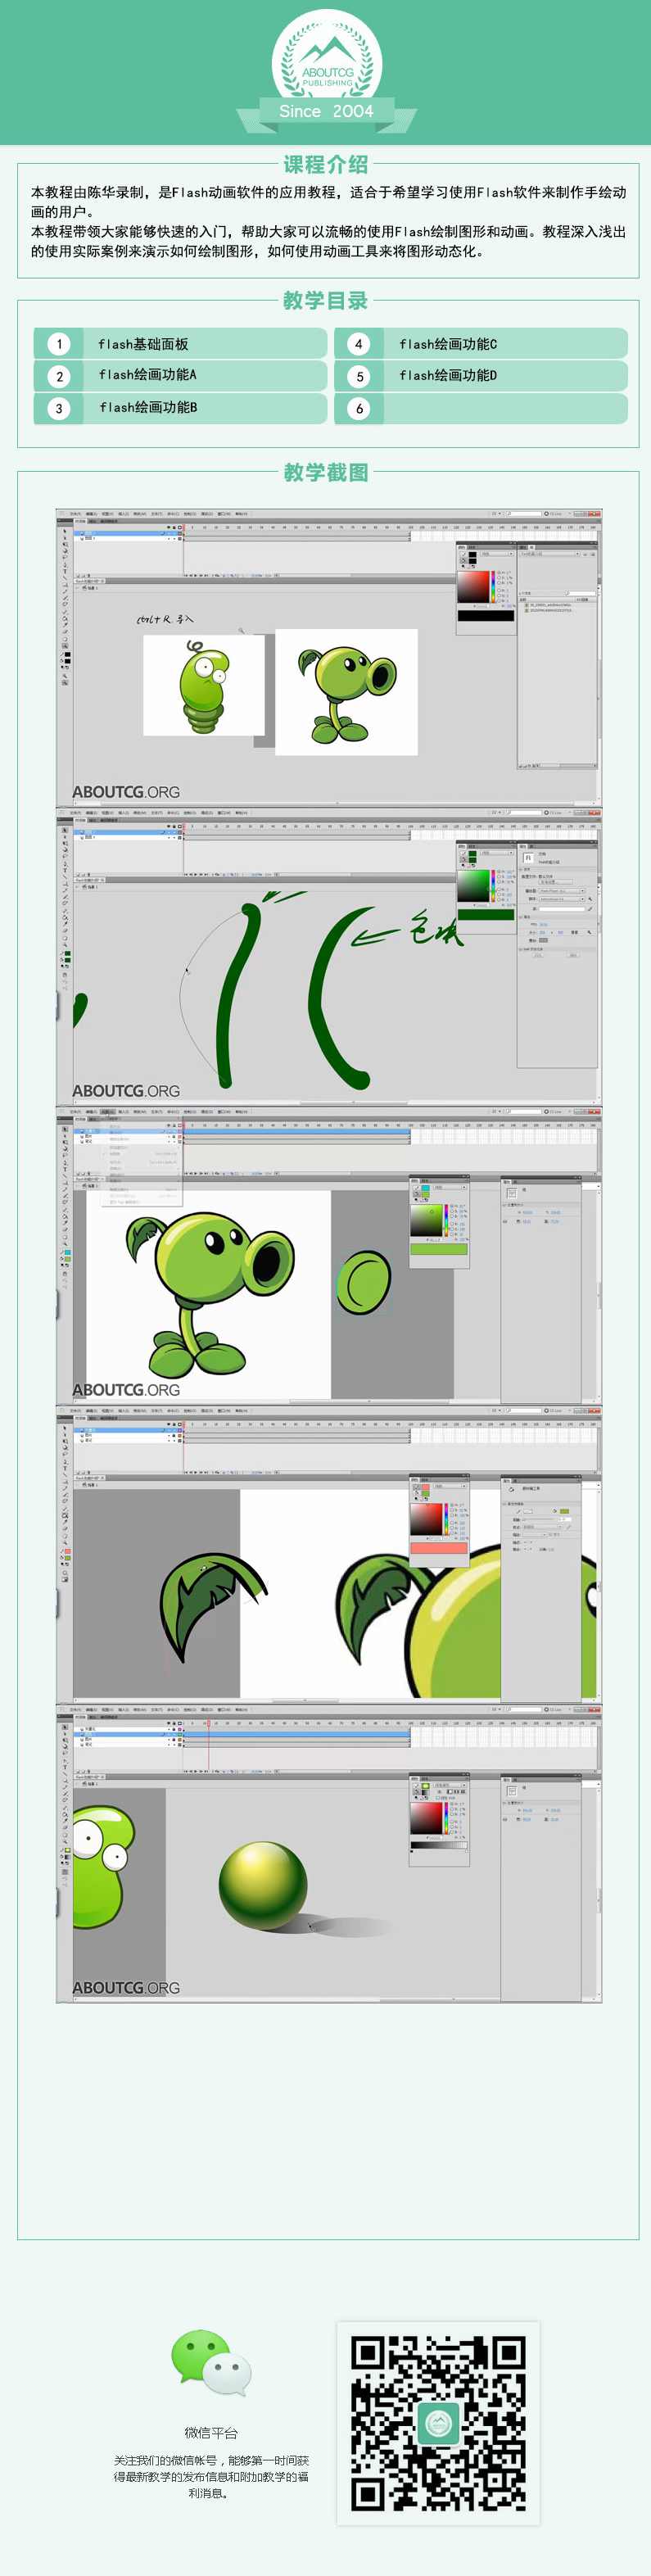Click the number 5 circle in the contents list
651x2576 pixels.
pos(359,376)
